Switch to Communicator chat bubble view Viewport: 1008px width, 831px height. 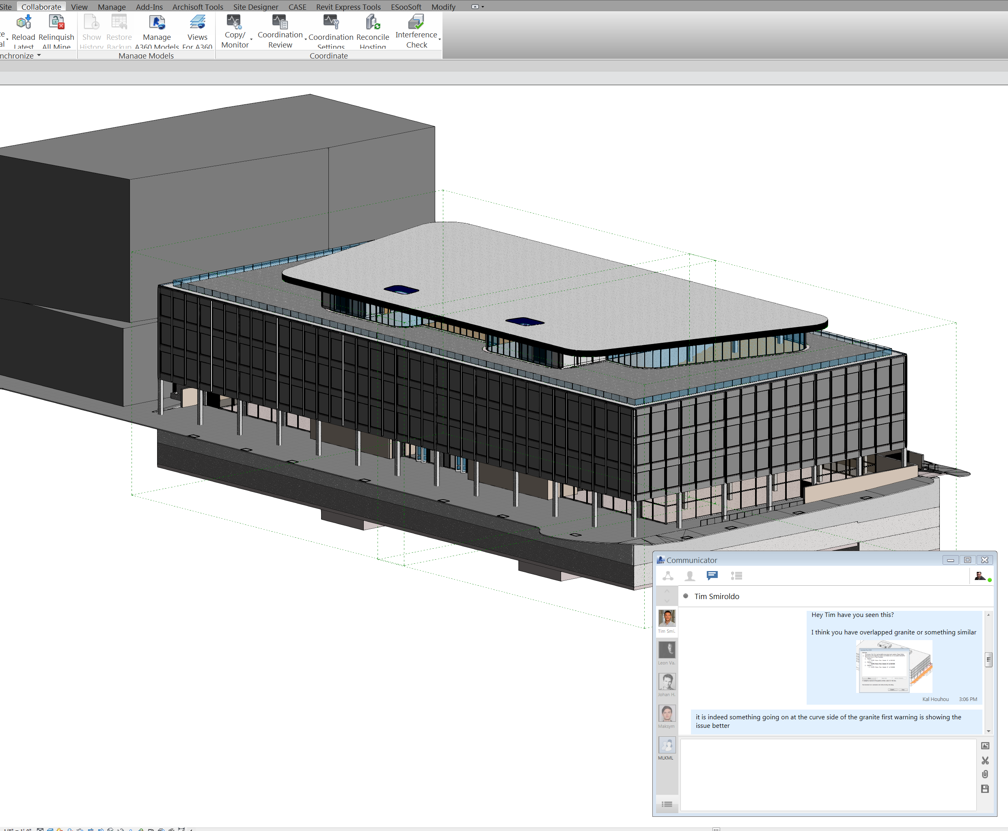click(x=712, y=576)
